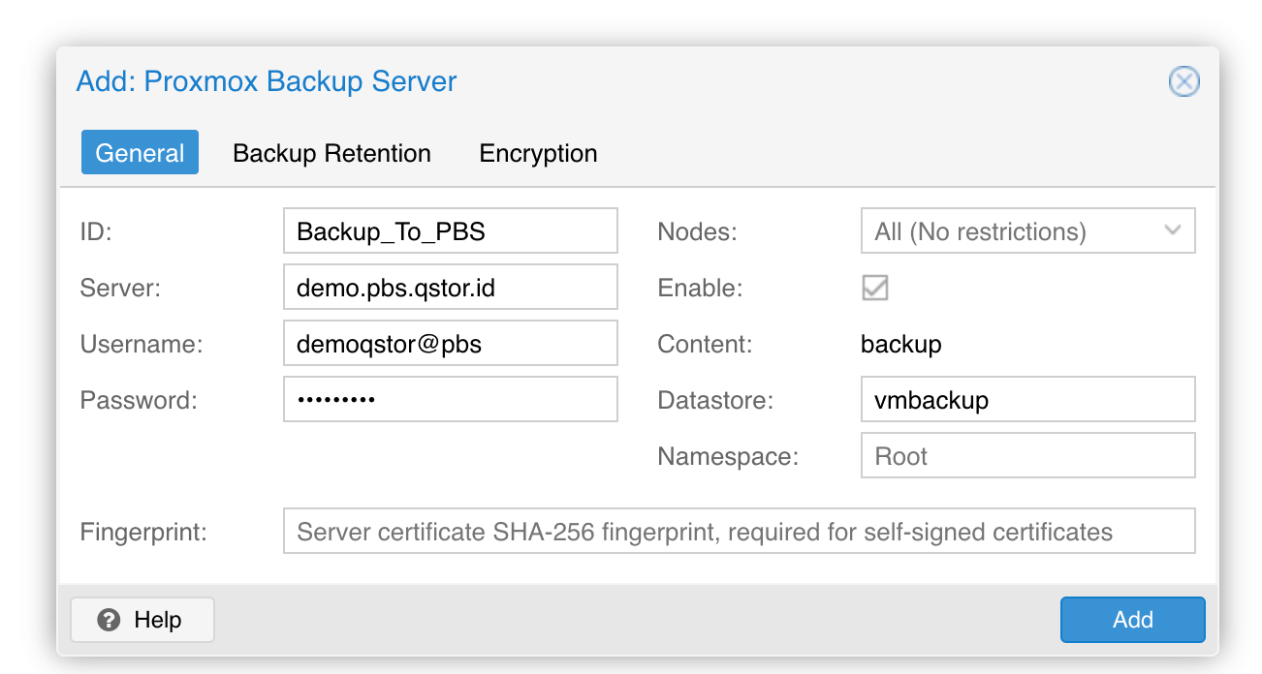This screenshot has width=1262, height=674.
Task: Click the Content value 'backup'
Action: [x=901, y=344]
